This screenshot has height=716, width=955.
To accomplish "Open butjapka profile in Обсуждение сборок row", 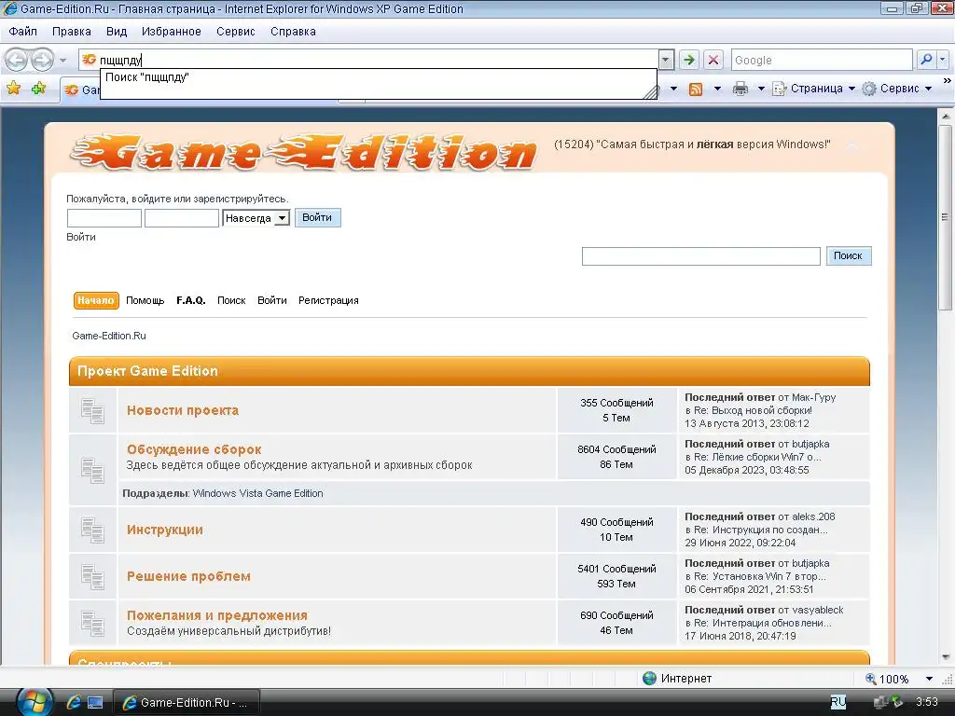I will point(810,444).
